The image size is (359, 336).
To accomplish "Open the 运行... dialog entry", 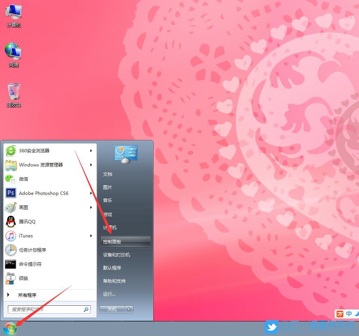I will [109, 294].
